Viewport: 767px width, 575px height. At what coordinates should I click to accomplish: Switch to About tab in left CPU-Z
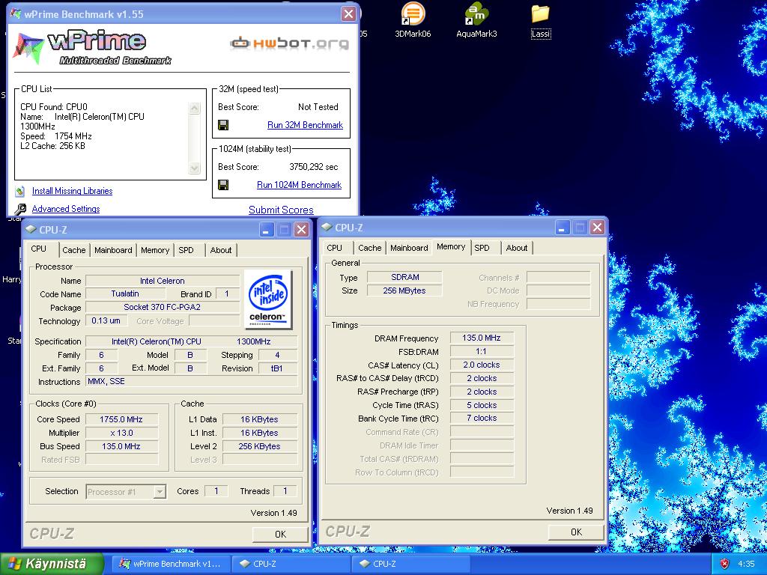[x=221, y=250]
